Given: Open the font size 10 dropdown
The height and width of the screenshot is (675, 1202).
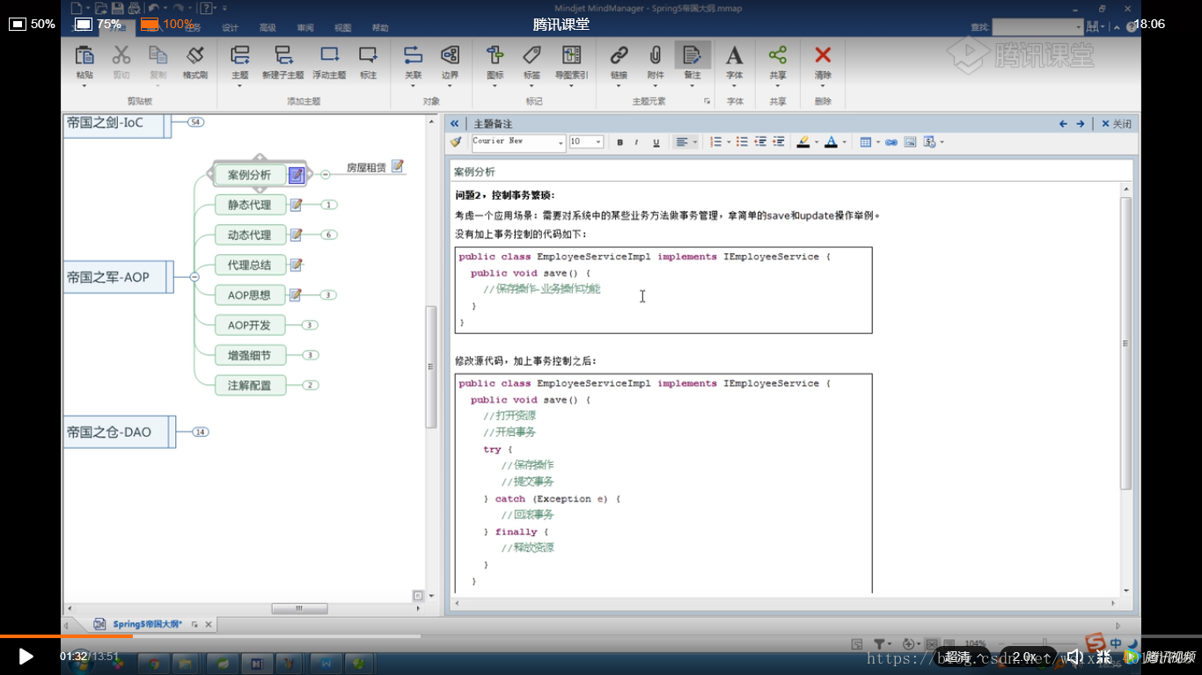Looking at the screenshot, I should click(x=598, y=142).
